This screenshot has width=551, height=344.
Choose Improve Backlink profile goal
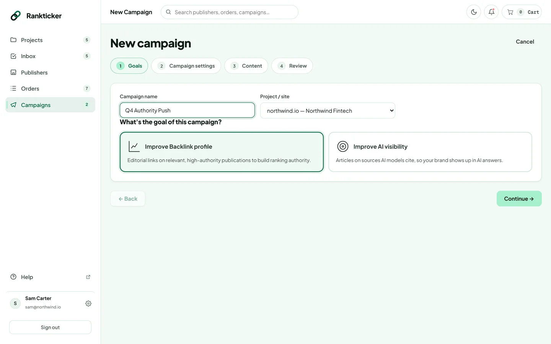click(x=222, y=152)
